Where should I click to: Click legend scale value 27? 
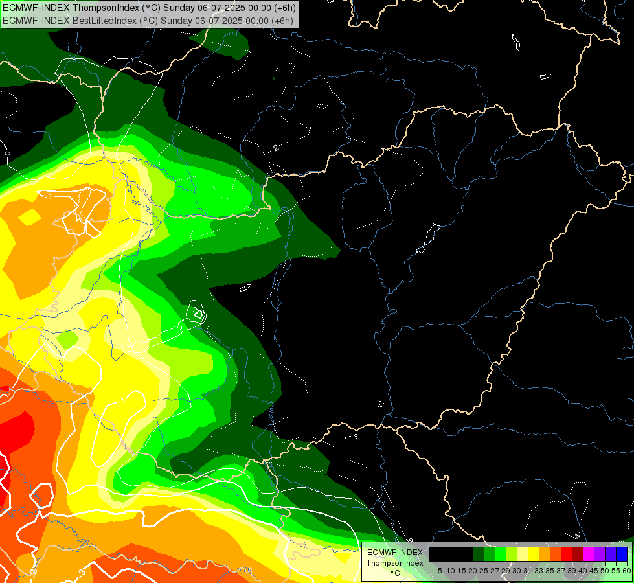coord(495,571)
